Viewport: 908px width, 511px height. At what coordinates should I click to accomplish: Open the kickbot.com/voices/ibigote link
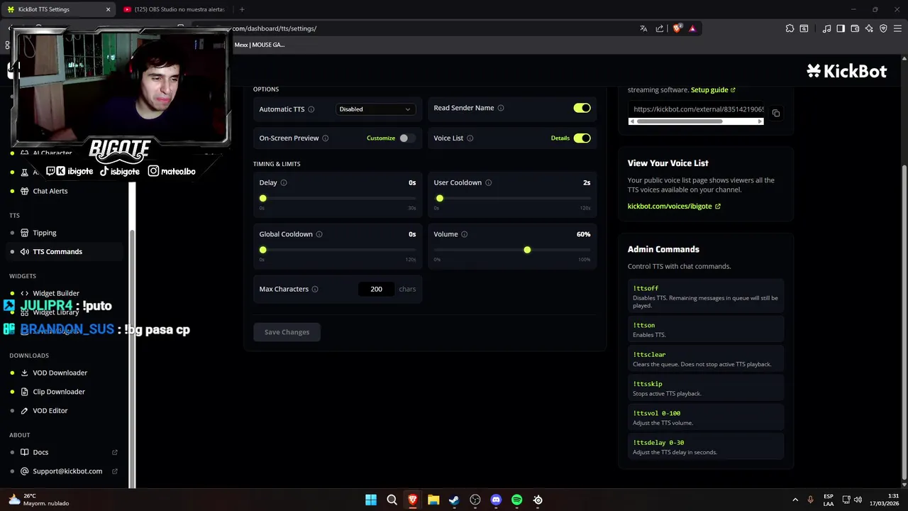coord(674,207)
